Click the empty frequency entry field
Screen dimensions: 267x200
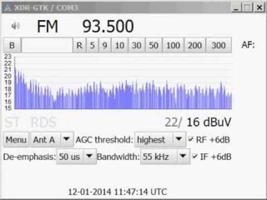click(47, 46)
